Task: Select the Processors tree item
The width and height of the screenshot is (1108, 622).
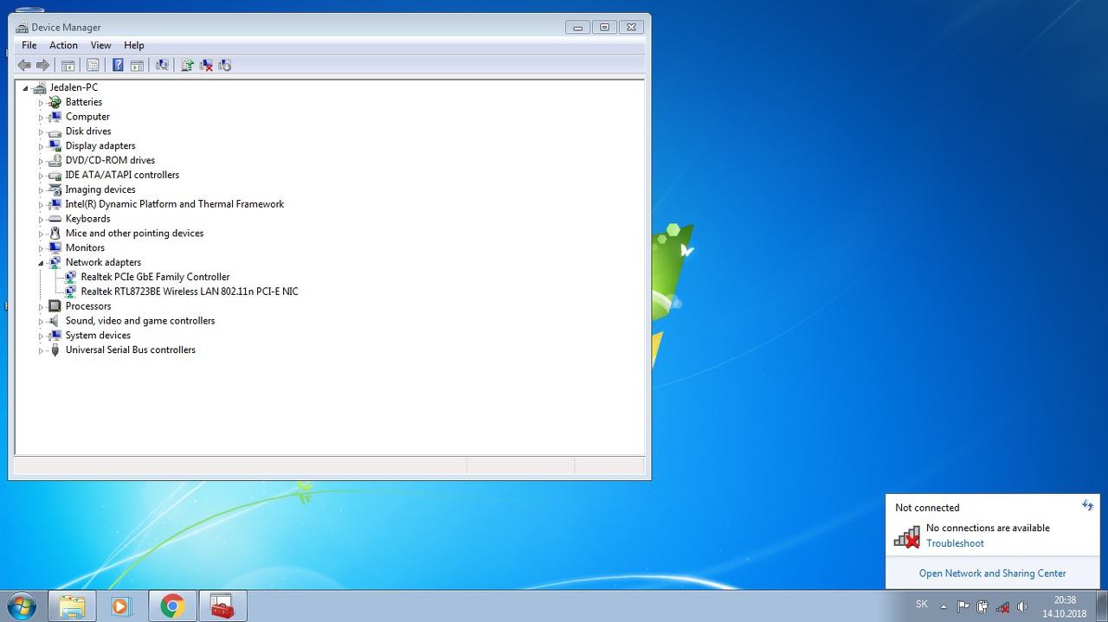Action: [88, 306]
